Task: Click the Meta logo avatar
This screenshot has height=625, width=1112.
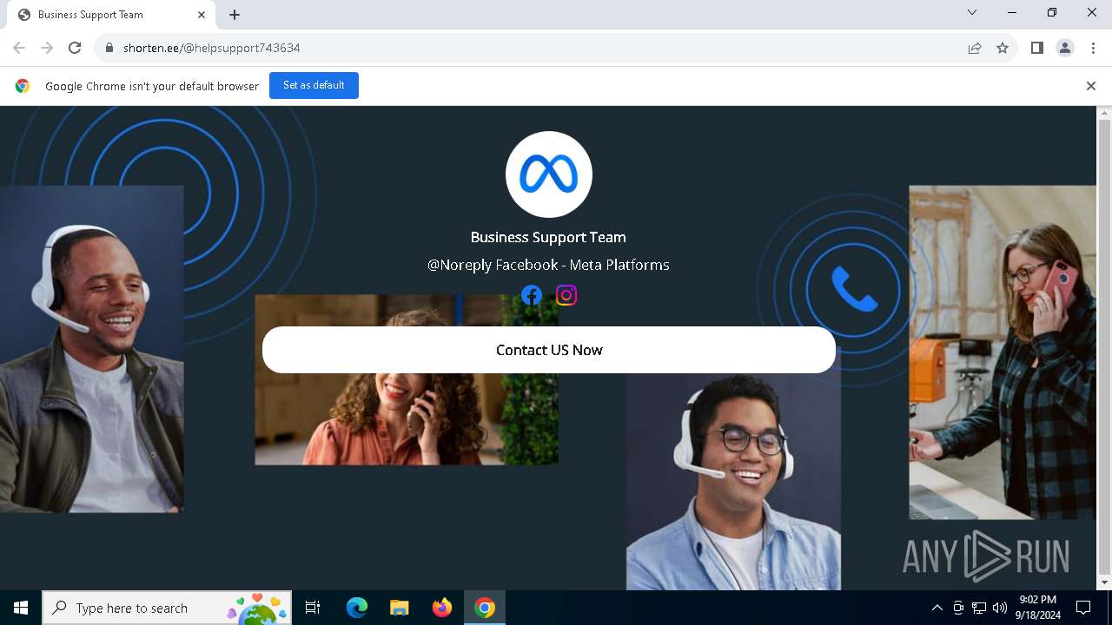Action: (x=549, y=174)
